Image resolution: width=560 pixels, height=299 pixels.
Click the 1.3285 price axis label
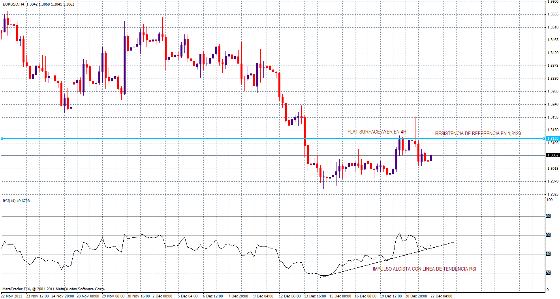click(x=553, y=92)
